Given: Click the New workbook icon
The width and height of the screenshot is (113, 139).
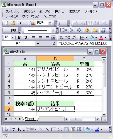Looking at the screenshot, I should coord(6,23).
